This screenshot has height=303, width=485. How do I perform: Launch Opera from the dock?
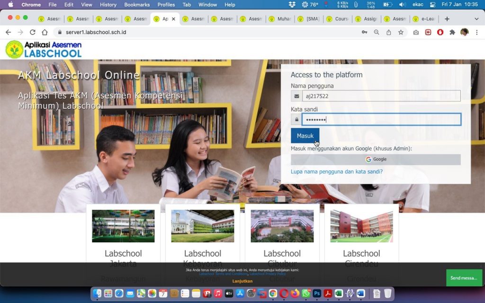tap(284, 294)
